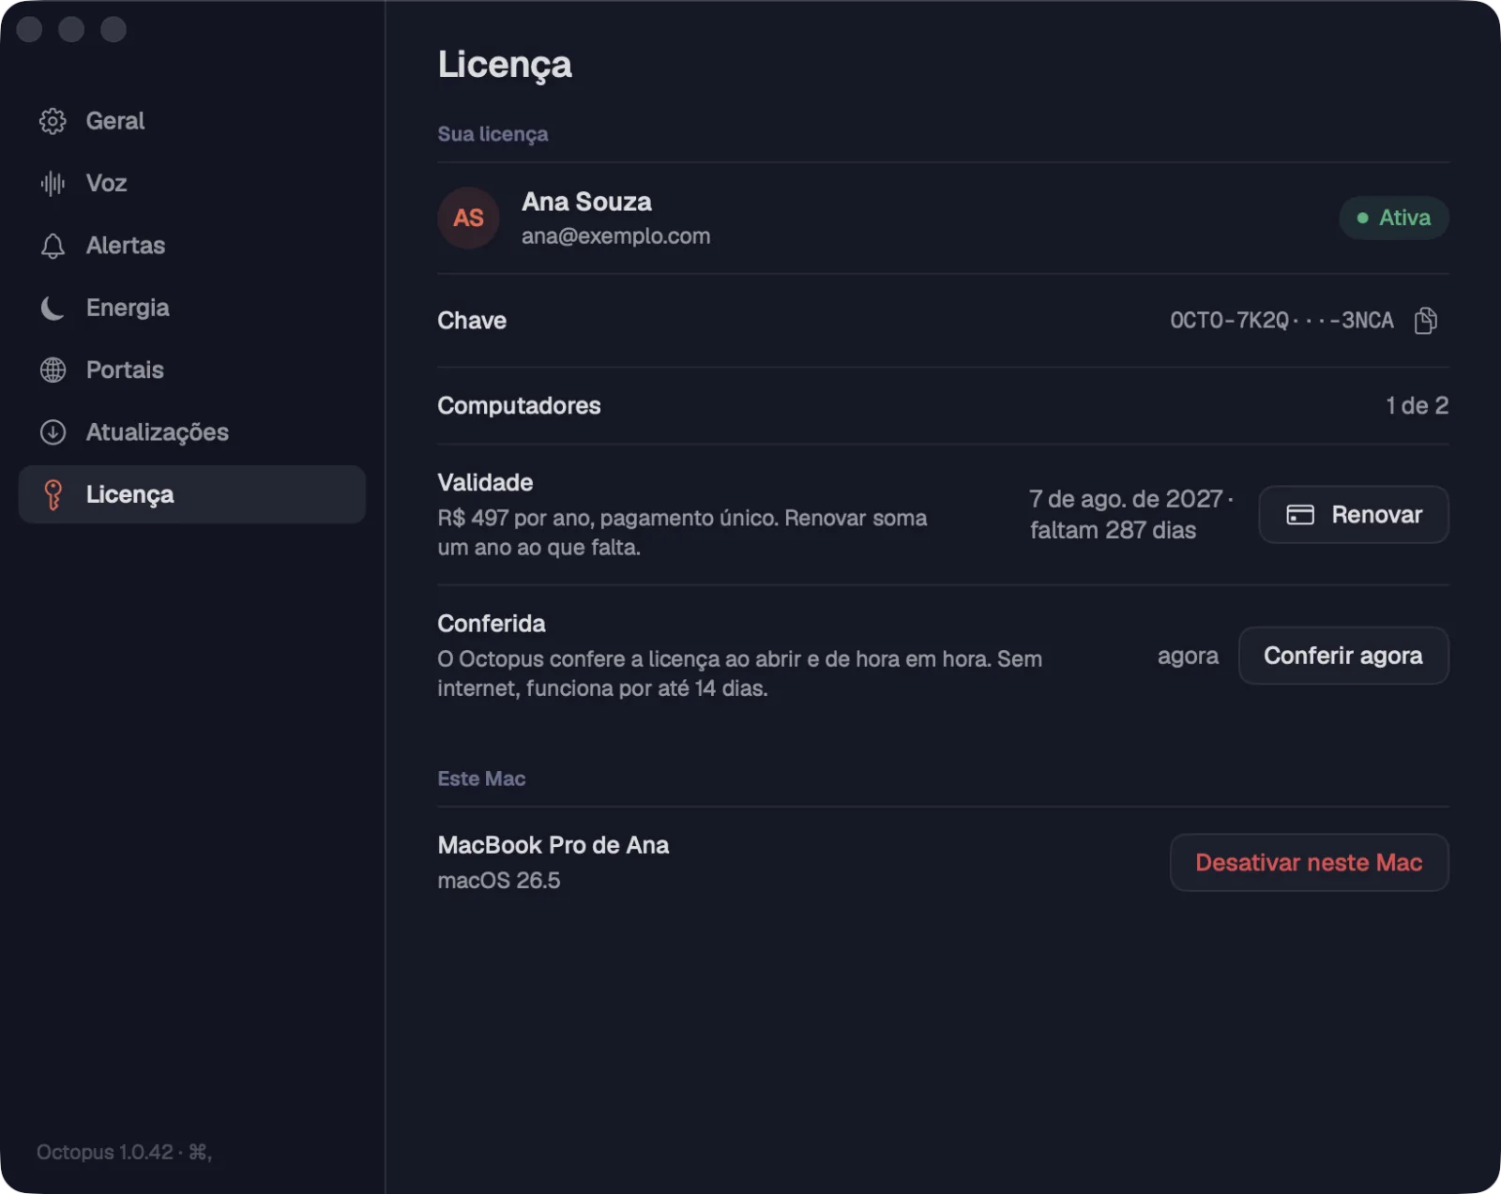
Task: Click the moon icon beside Energia
Action: [53, 308]
